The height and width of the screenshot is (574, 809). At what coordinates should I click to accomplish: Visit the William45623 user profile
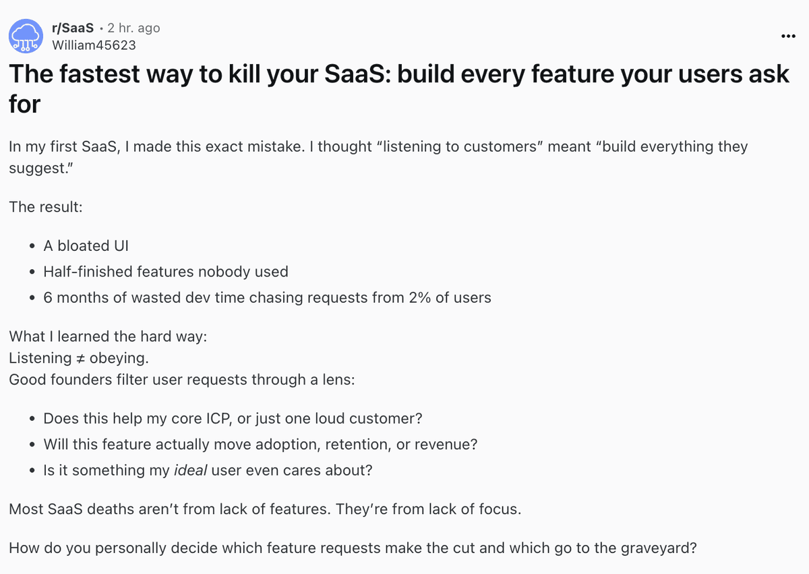94,45
